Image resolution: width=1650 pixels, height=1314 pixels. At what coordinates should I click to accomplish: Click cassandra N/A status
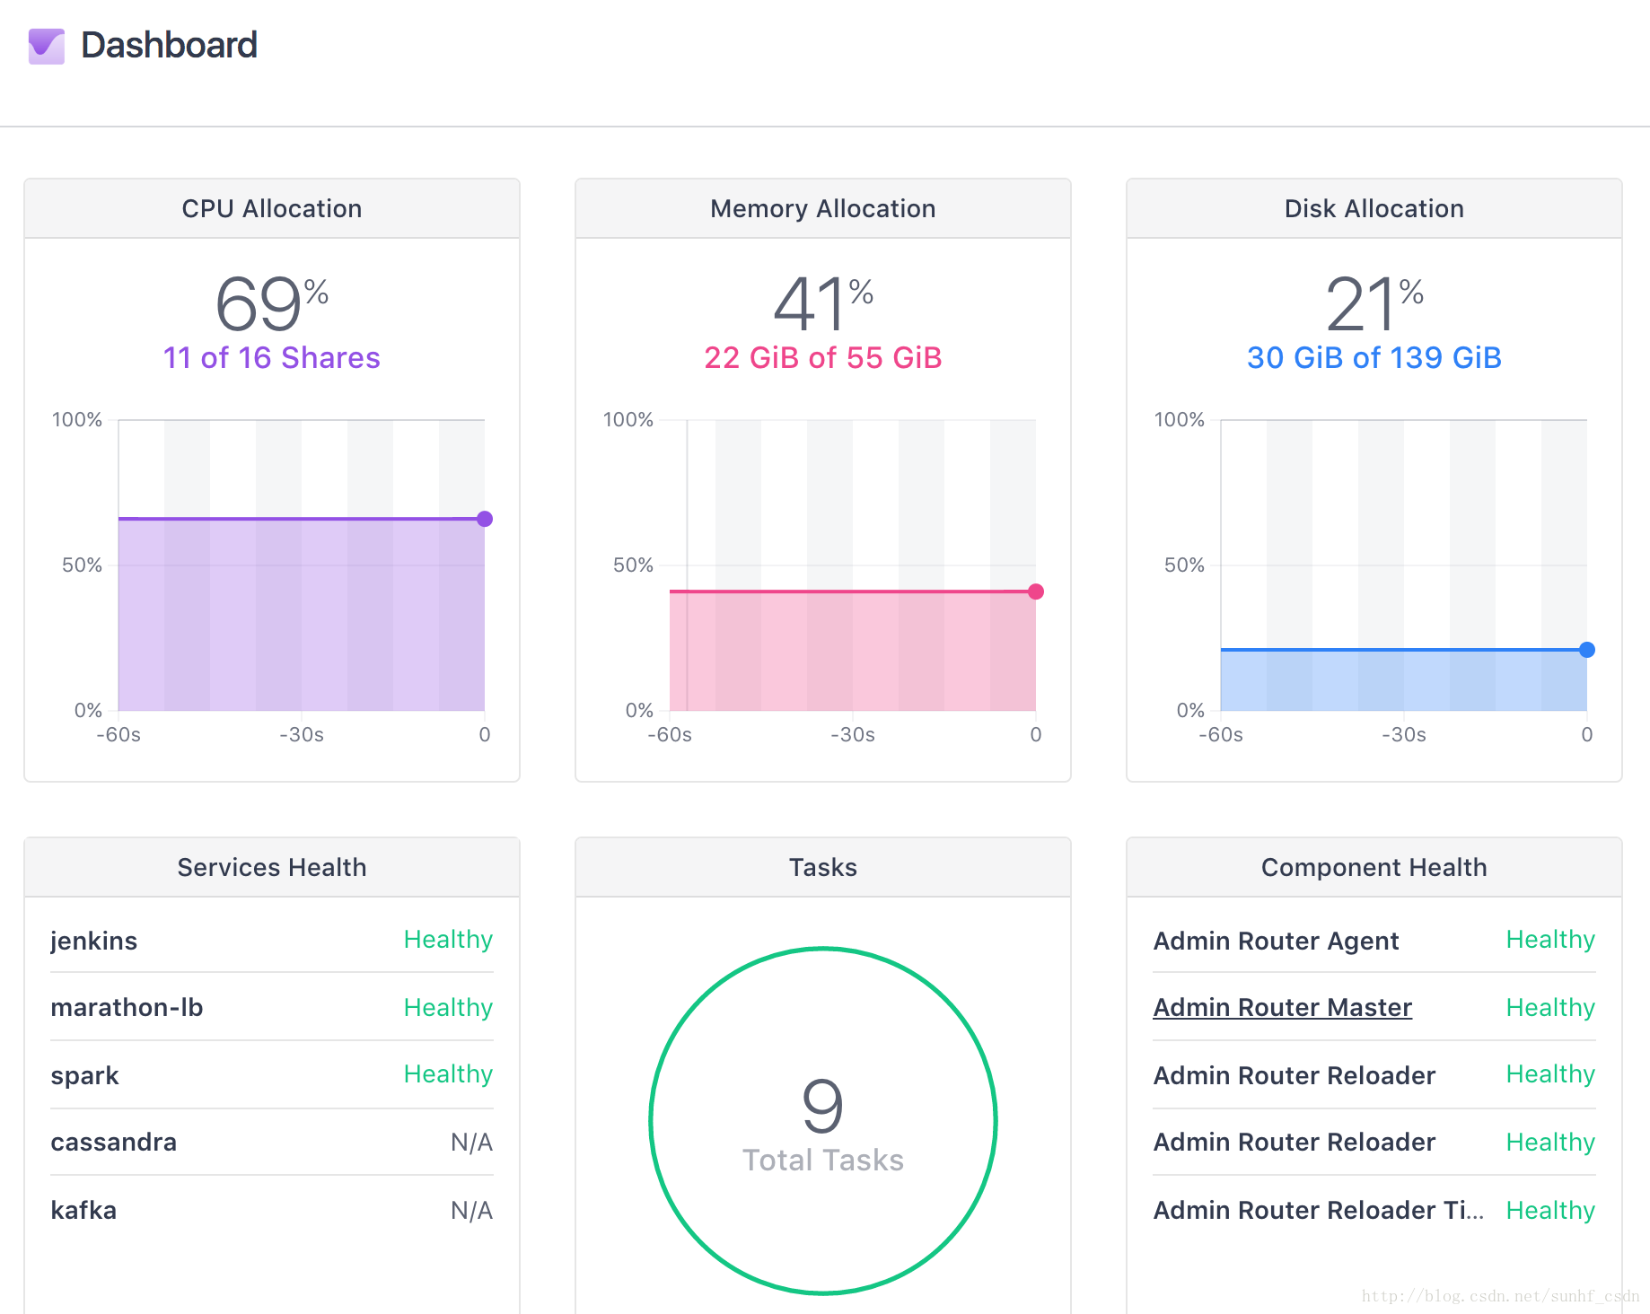(x=471, y=1142)
